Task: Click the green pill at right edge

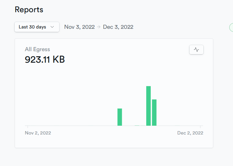Action: tap(231, 28)
